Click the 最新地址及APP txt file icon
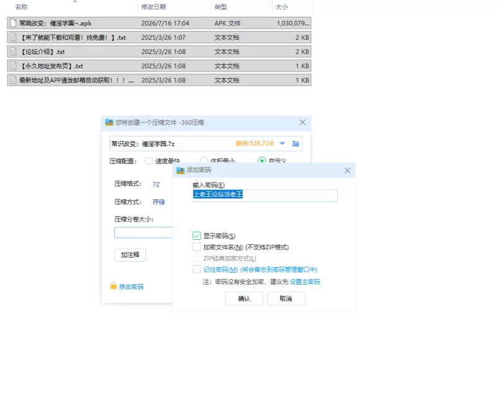 (13, 80)
